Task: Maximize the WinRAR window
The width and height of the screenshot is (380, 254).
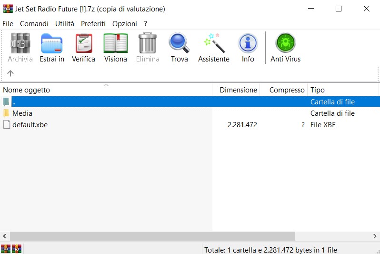Action: pos(338,9)
